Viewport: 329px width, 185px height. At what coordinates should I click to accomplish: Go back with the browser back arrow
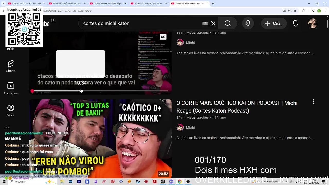4,11
